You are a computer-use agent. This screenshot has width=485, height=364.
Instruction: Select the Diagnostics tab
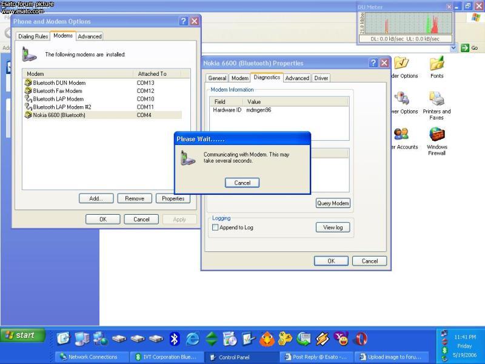tap(267, 78)
